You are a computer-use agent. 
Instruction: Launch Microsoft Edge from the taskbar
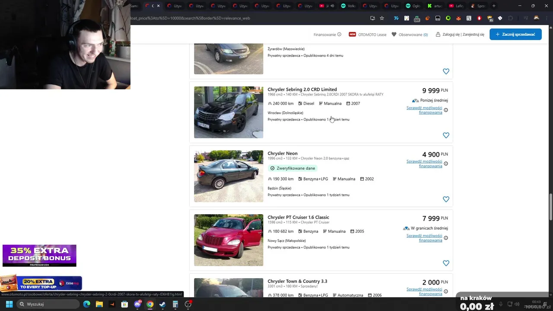[x=86, y=304]
